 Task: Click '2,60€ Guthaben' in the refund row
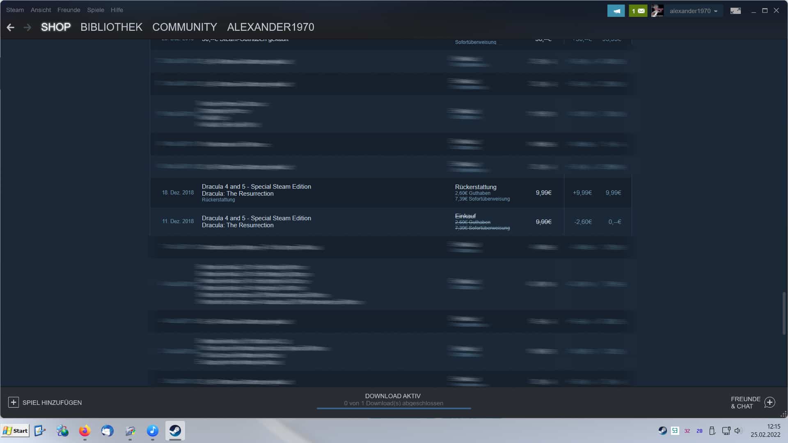coord(472,193)
